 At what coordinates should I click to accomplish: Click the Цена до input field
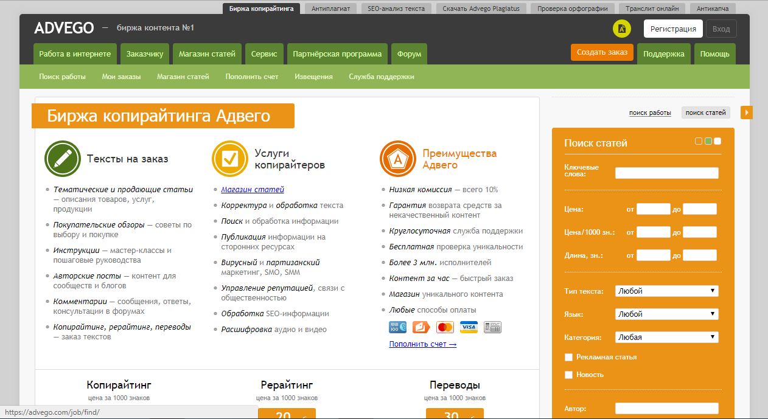tap(700, 209)
